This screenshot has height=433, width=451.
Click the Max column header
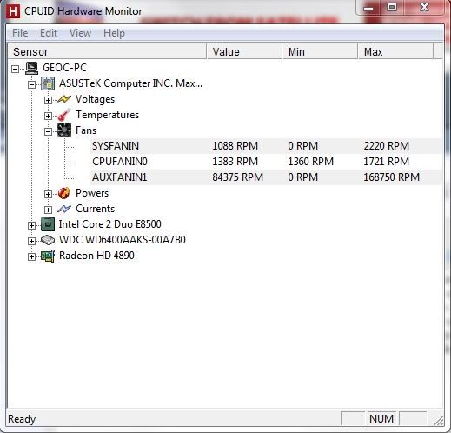[395, 52]
